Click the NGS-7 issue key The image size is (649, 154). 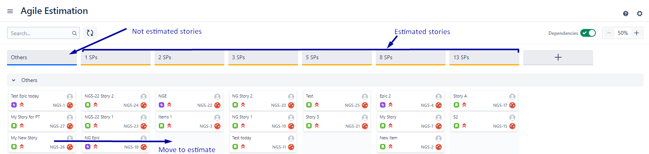coord(427,126)
